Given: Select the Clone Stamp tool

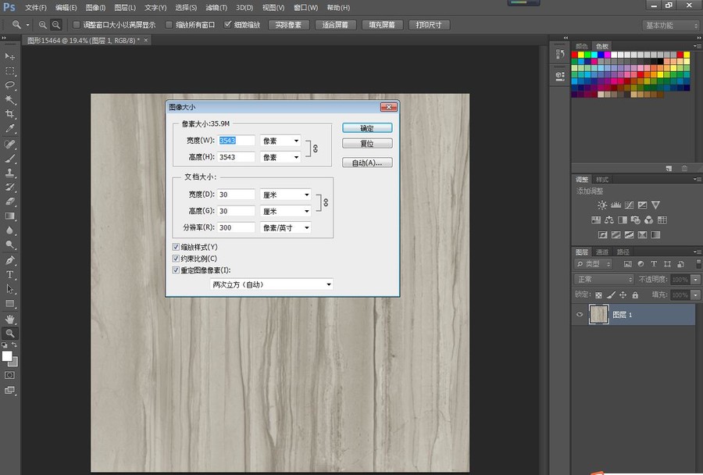Looking at the screenshot, I should [x=9, y=173].
